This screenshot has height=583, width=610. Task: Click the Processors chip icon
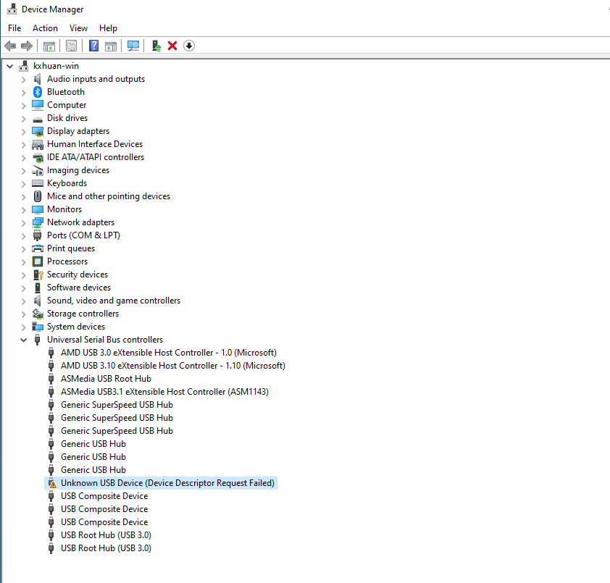(x=38, y=261)
